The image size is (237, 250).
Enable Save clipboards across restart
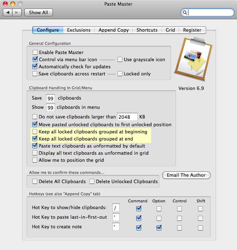pos(35,74)
